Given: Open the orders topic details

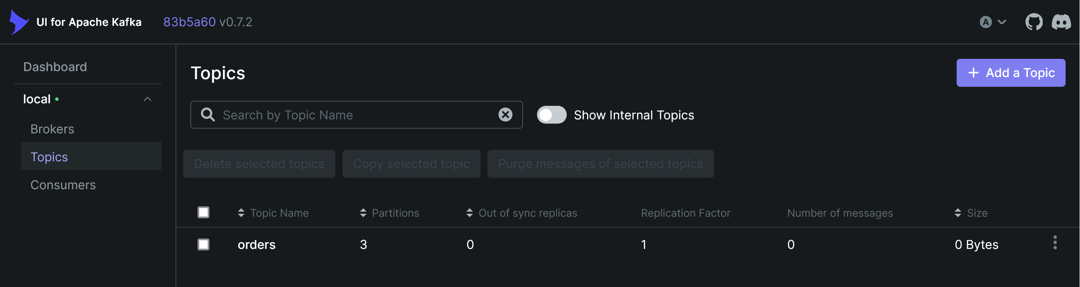Looking at the screenshot, I should 256,244.
